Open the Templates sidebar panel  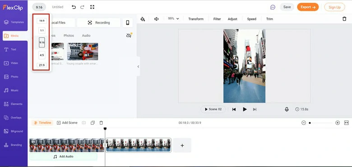[x=14, y=22]
